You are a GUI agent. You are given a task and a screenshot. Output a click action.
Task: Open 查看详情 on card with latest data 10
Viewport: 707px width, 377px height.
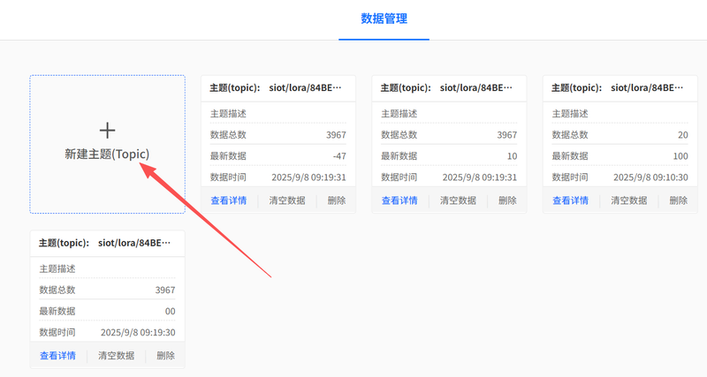(x=399, y=200)
